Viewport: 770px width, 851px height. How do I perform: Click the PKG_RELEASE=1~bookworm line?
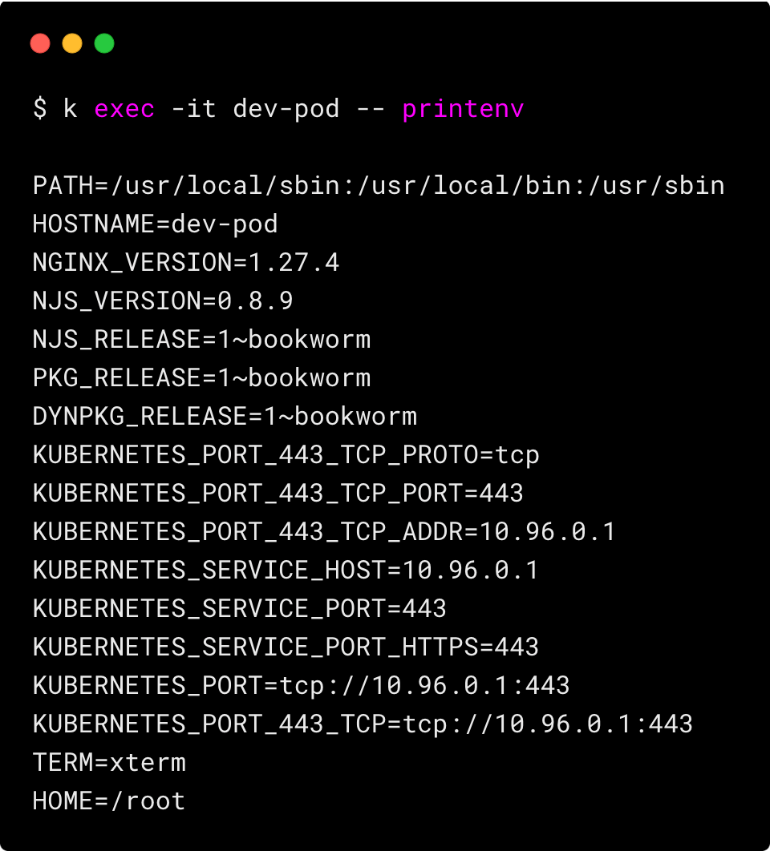[x=201, y=378]
